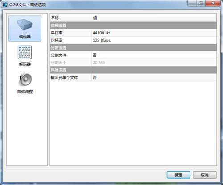This screenshot has height=185, width=223.
Task: Click the 采样率 44100 Hz value
Action: [x=101, y=33]
